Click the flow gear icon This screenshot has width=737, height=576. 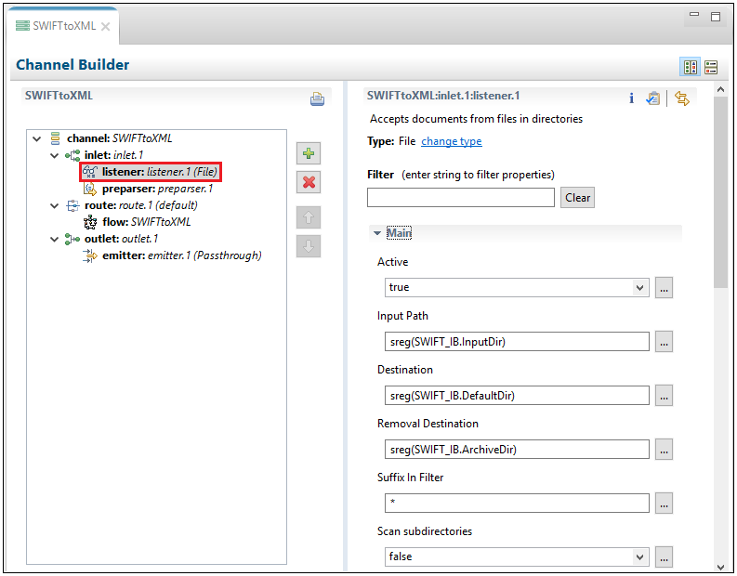pos(90,222)
